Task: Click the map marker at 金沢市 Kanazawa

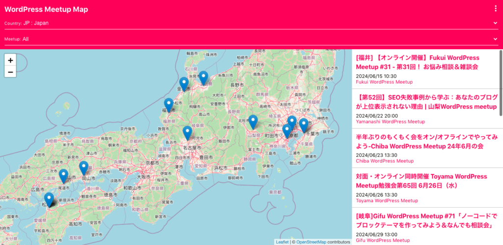Action: 184,84
